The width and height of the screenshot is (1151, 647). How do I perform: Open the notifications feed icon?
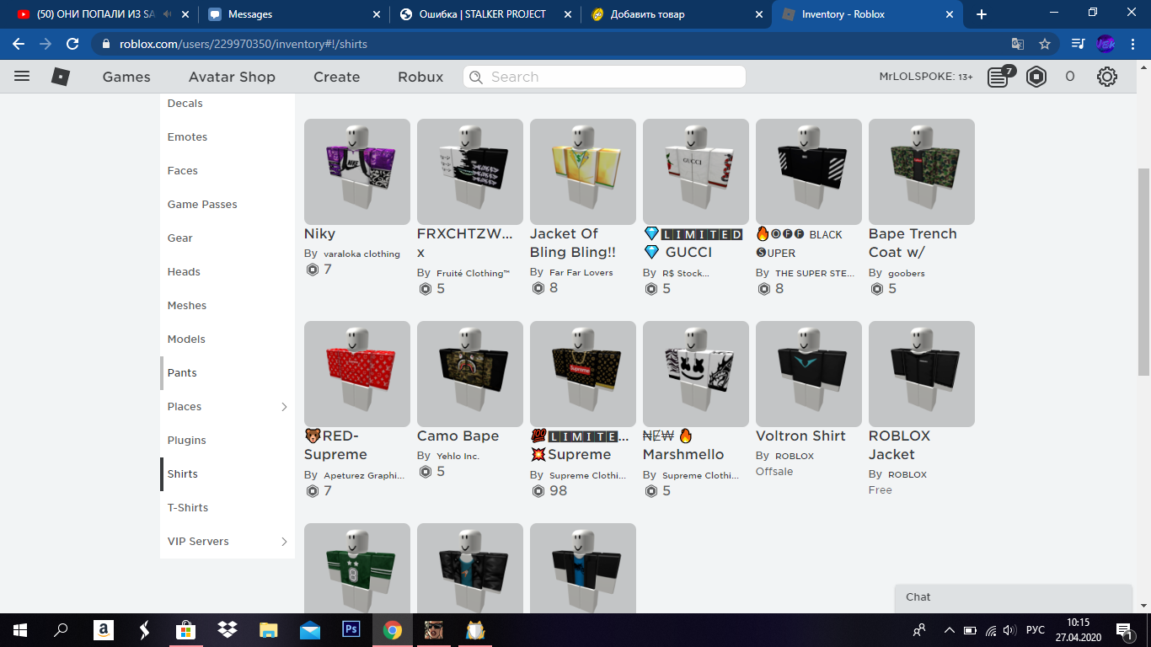[998, 77]
